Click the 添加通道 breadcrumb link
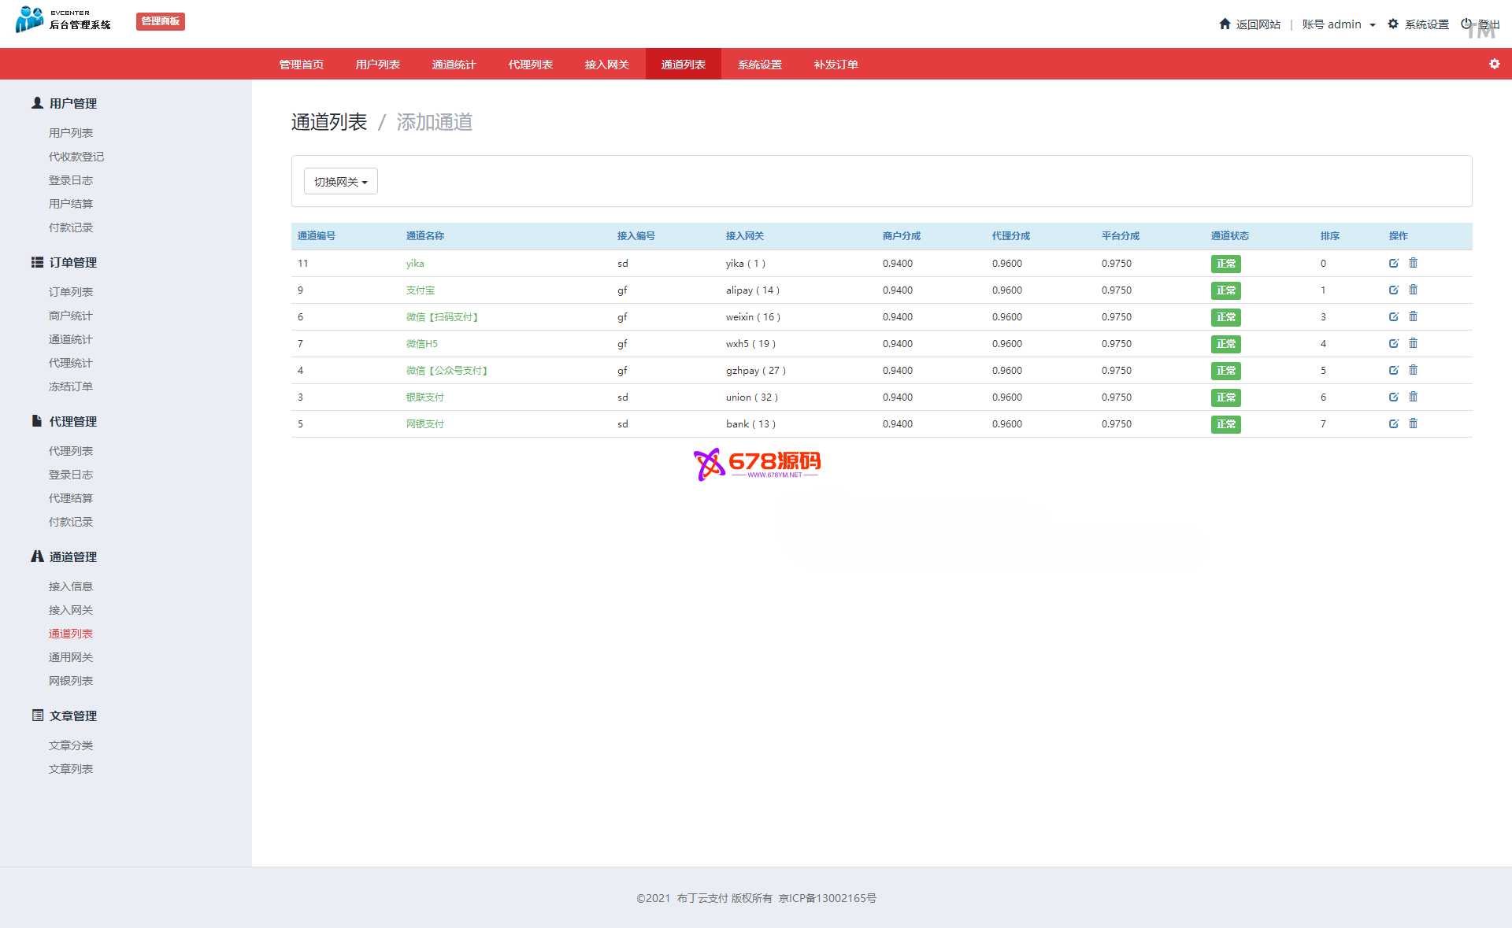The width and height of the screenshot is (1512, 928). [434, 123]
